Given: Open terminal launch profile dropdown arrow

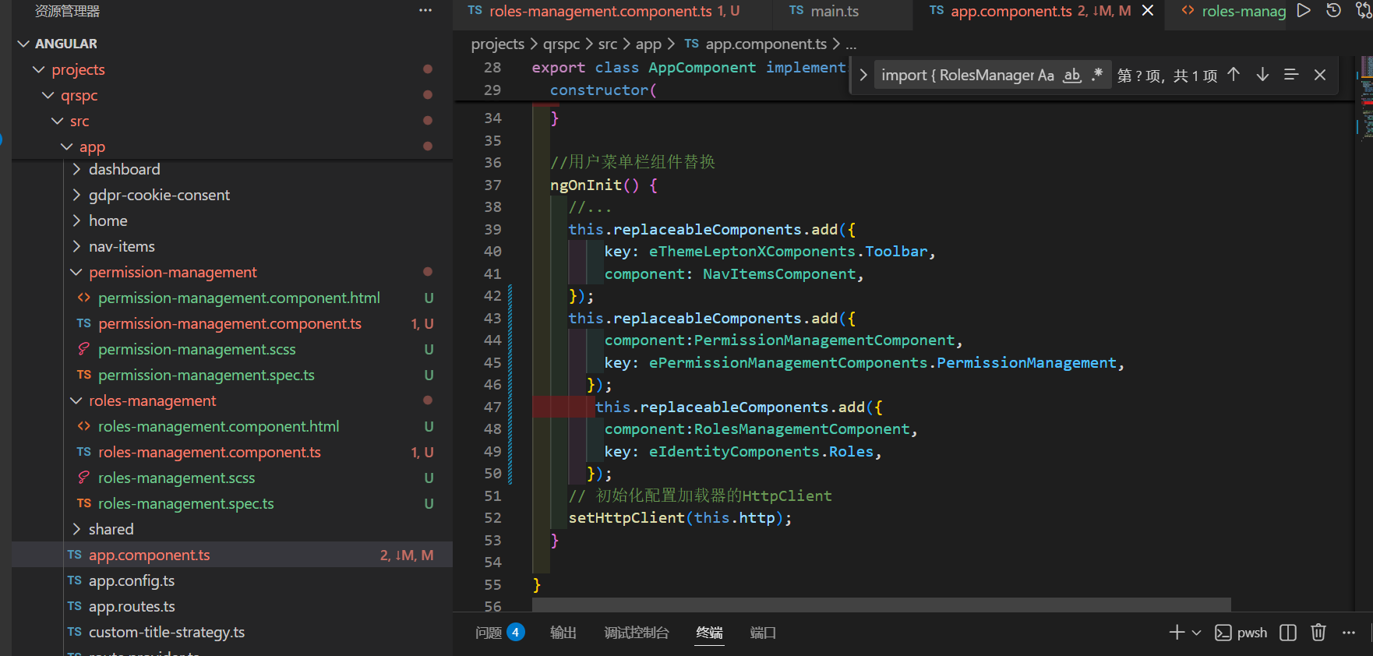Looking at the screenshot, I should (x=1197, y=633).
